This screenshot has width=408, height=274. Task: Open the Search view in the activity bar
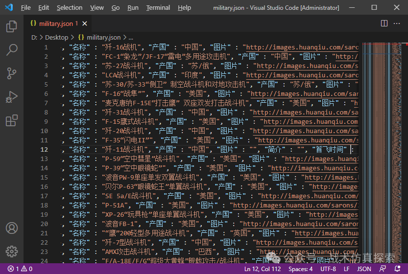11,49
